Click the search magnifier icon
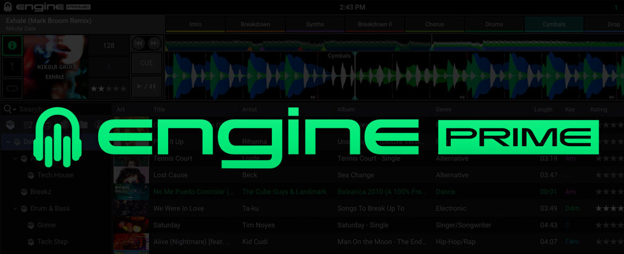The width and height of the screenshot is (624, 254). tap(7, 109)
